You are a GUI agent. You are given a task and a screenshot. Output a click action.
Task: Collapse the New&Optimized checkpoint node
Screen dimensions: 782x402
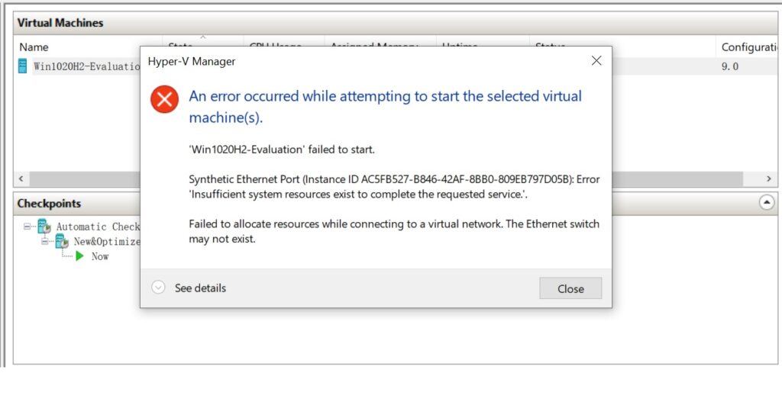point(46,241)
